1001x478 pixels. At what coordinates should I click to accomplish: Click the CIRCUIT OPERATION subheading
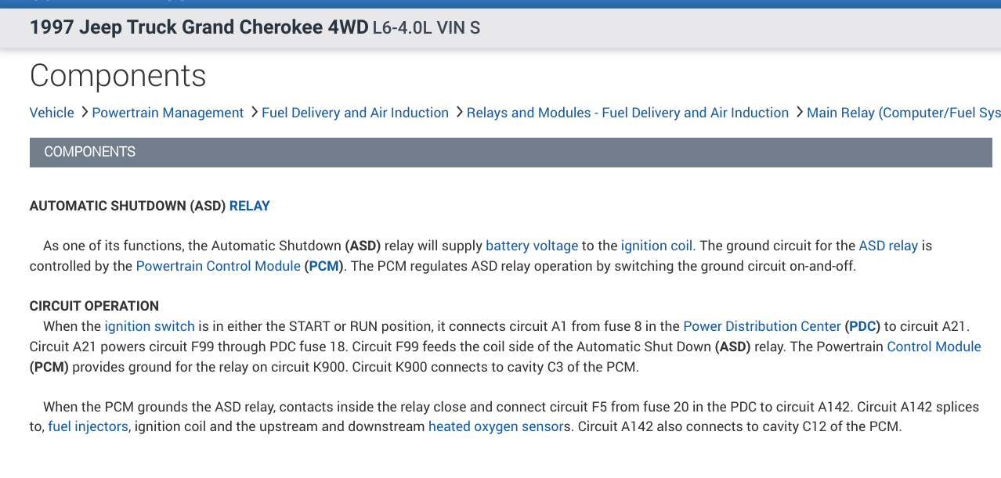point(94,306)
